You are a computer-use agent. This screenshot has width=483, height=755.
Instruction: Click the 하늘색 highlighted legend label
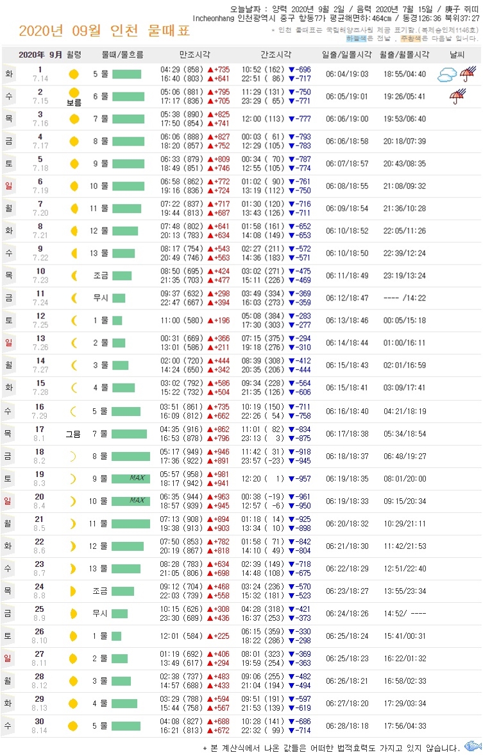[x=357, y=38]
